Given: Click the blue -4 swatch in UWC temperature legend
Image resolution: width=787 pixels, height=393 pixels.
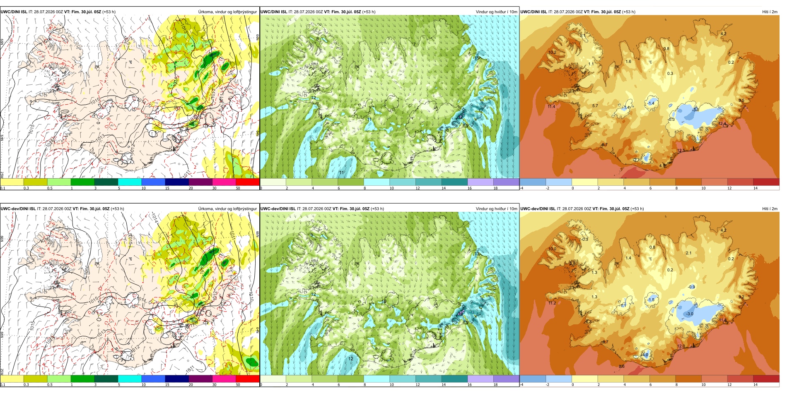Looking at the screenshot, I should click(x=533, y=182).
